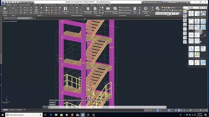Click the Windows taskbar search box
The width and height of the screenshot is (209, 117).
pos(24,115)
